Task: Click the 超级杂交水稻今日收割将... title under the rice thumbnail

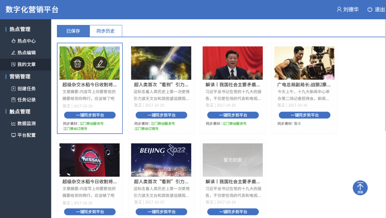Action: click(89, 85)
